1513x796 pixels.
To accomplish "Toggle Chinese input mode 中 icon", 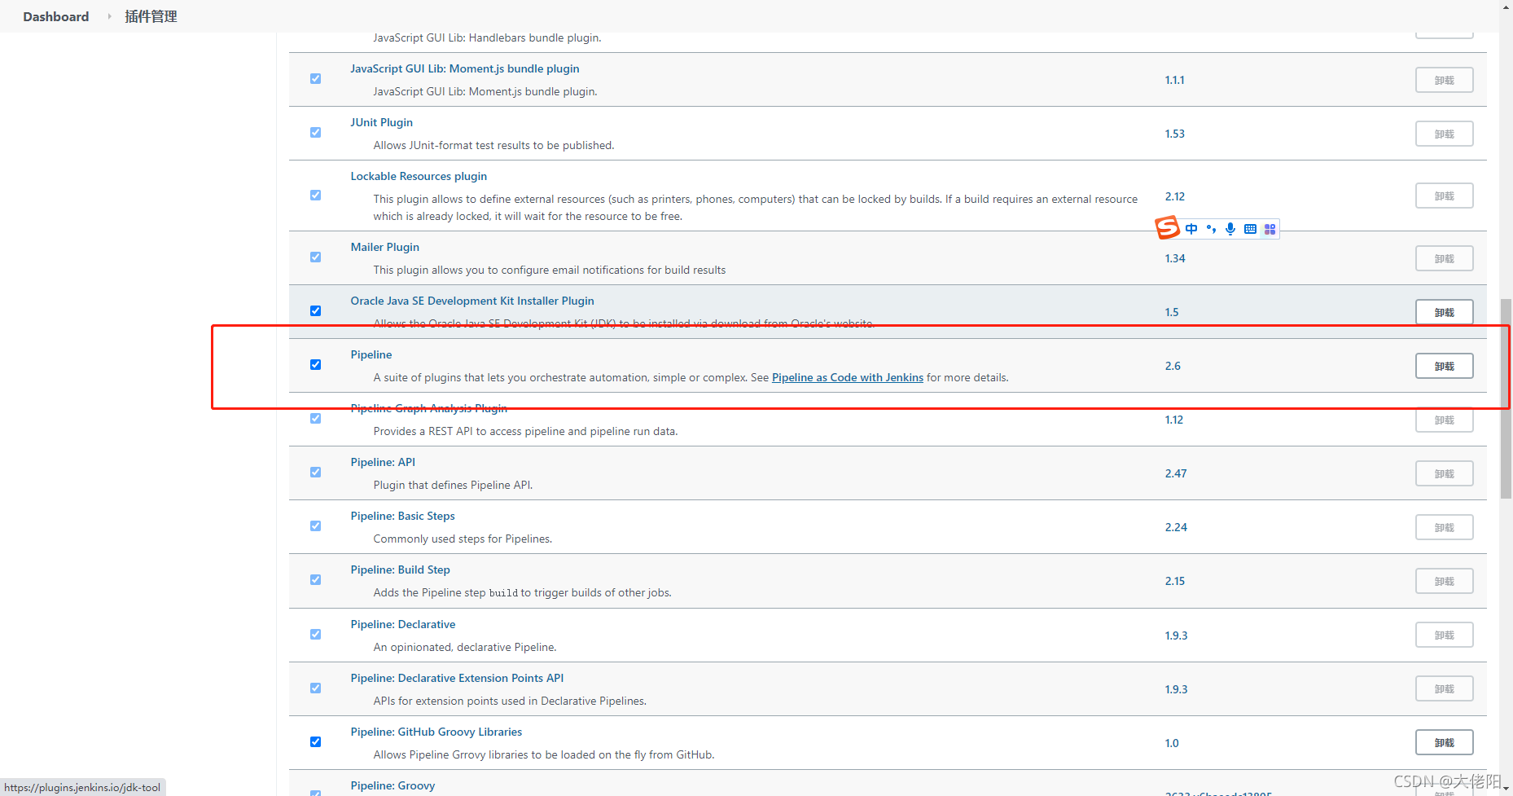I will (1191, 229).
